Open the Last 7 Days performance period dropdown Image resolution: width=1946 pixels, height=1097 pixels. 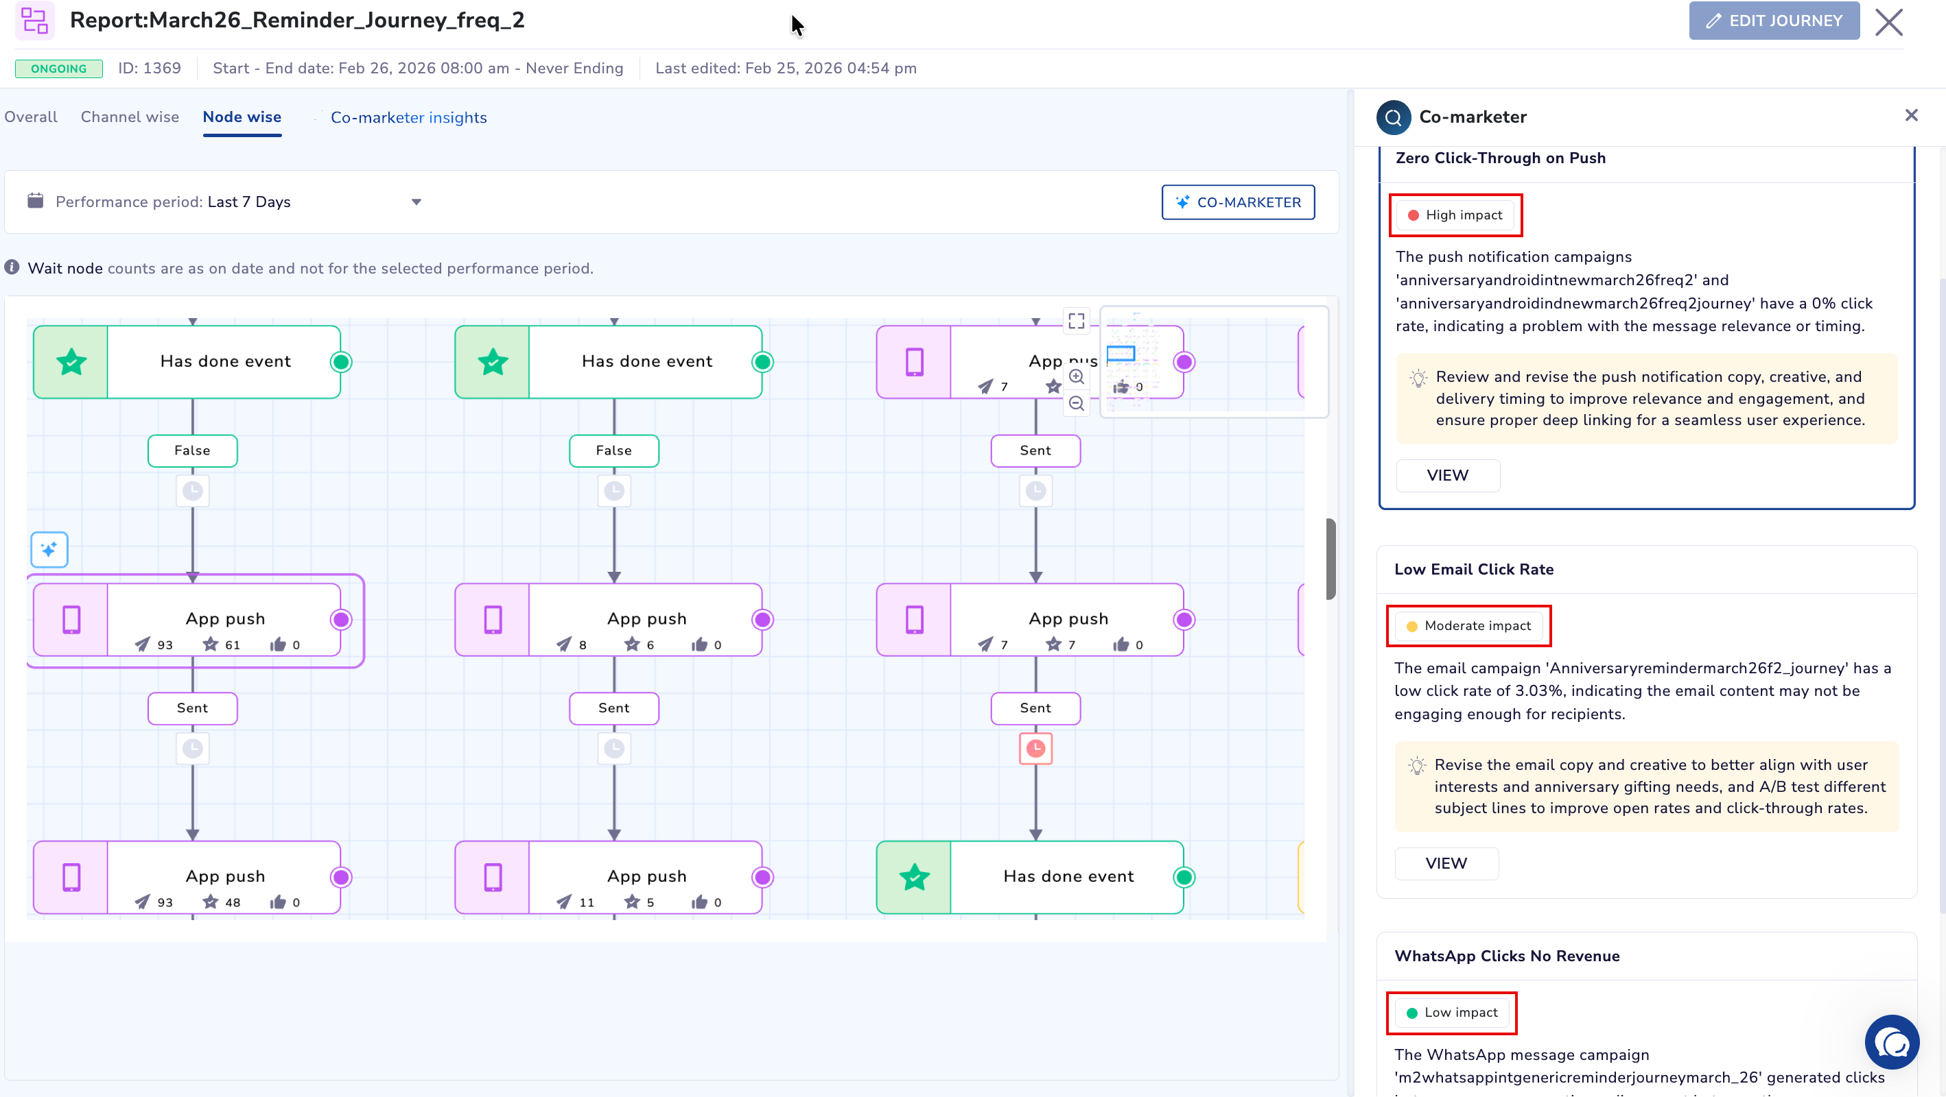(x=416, y=202)
